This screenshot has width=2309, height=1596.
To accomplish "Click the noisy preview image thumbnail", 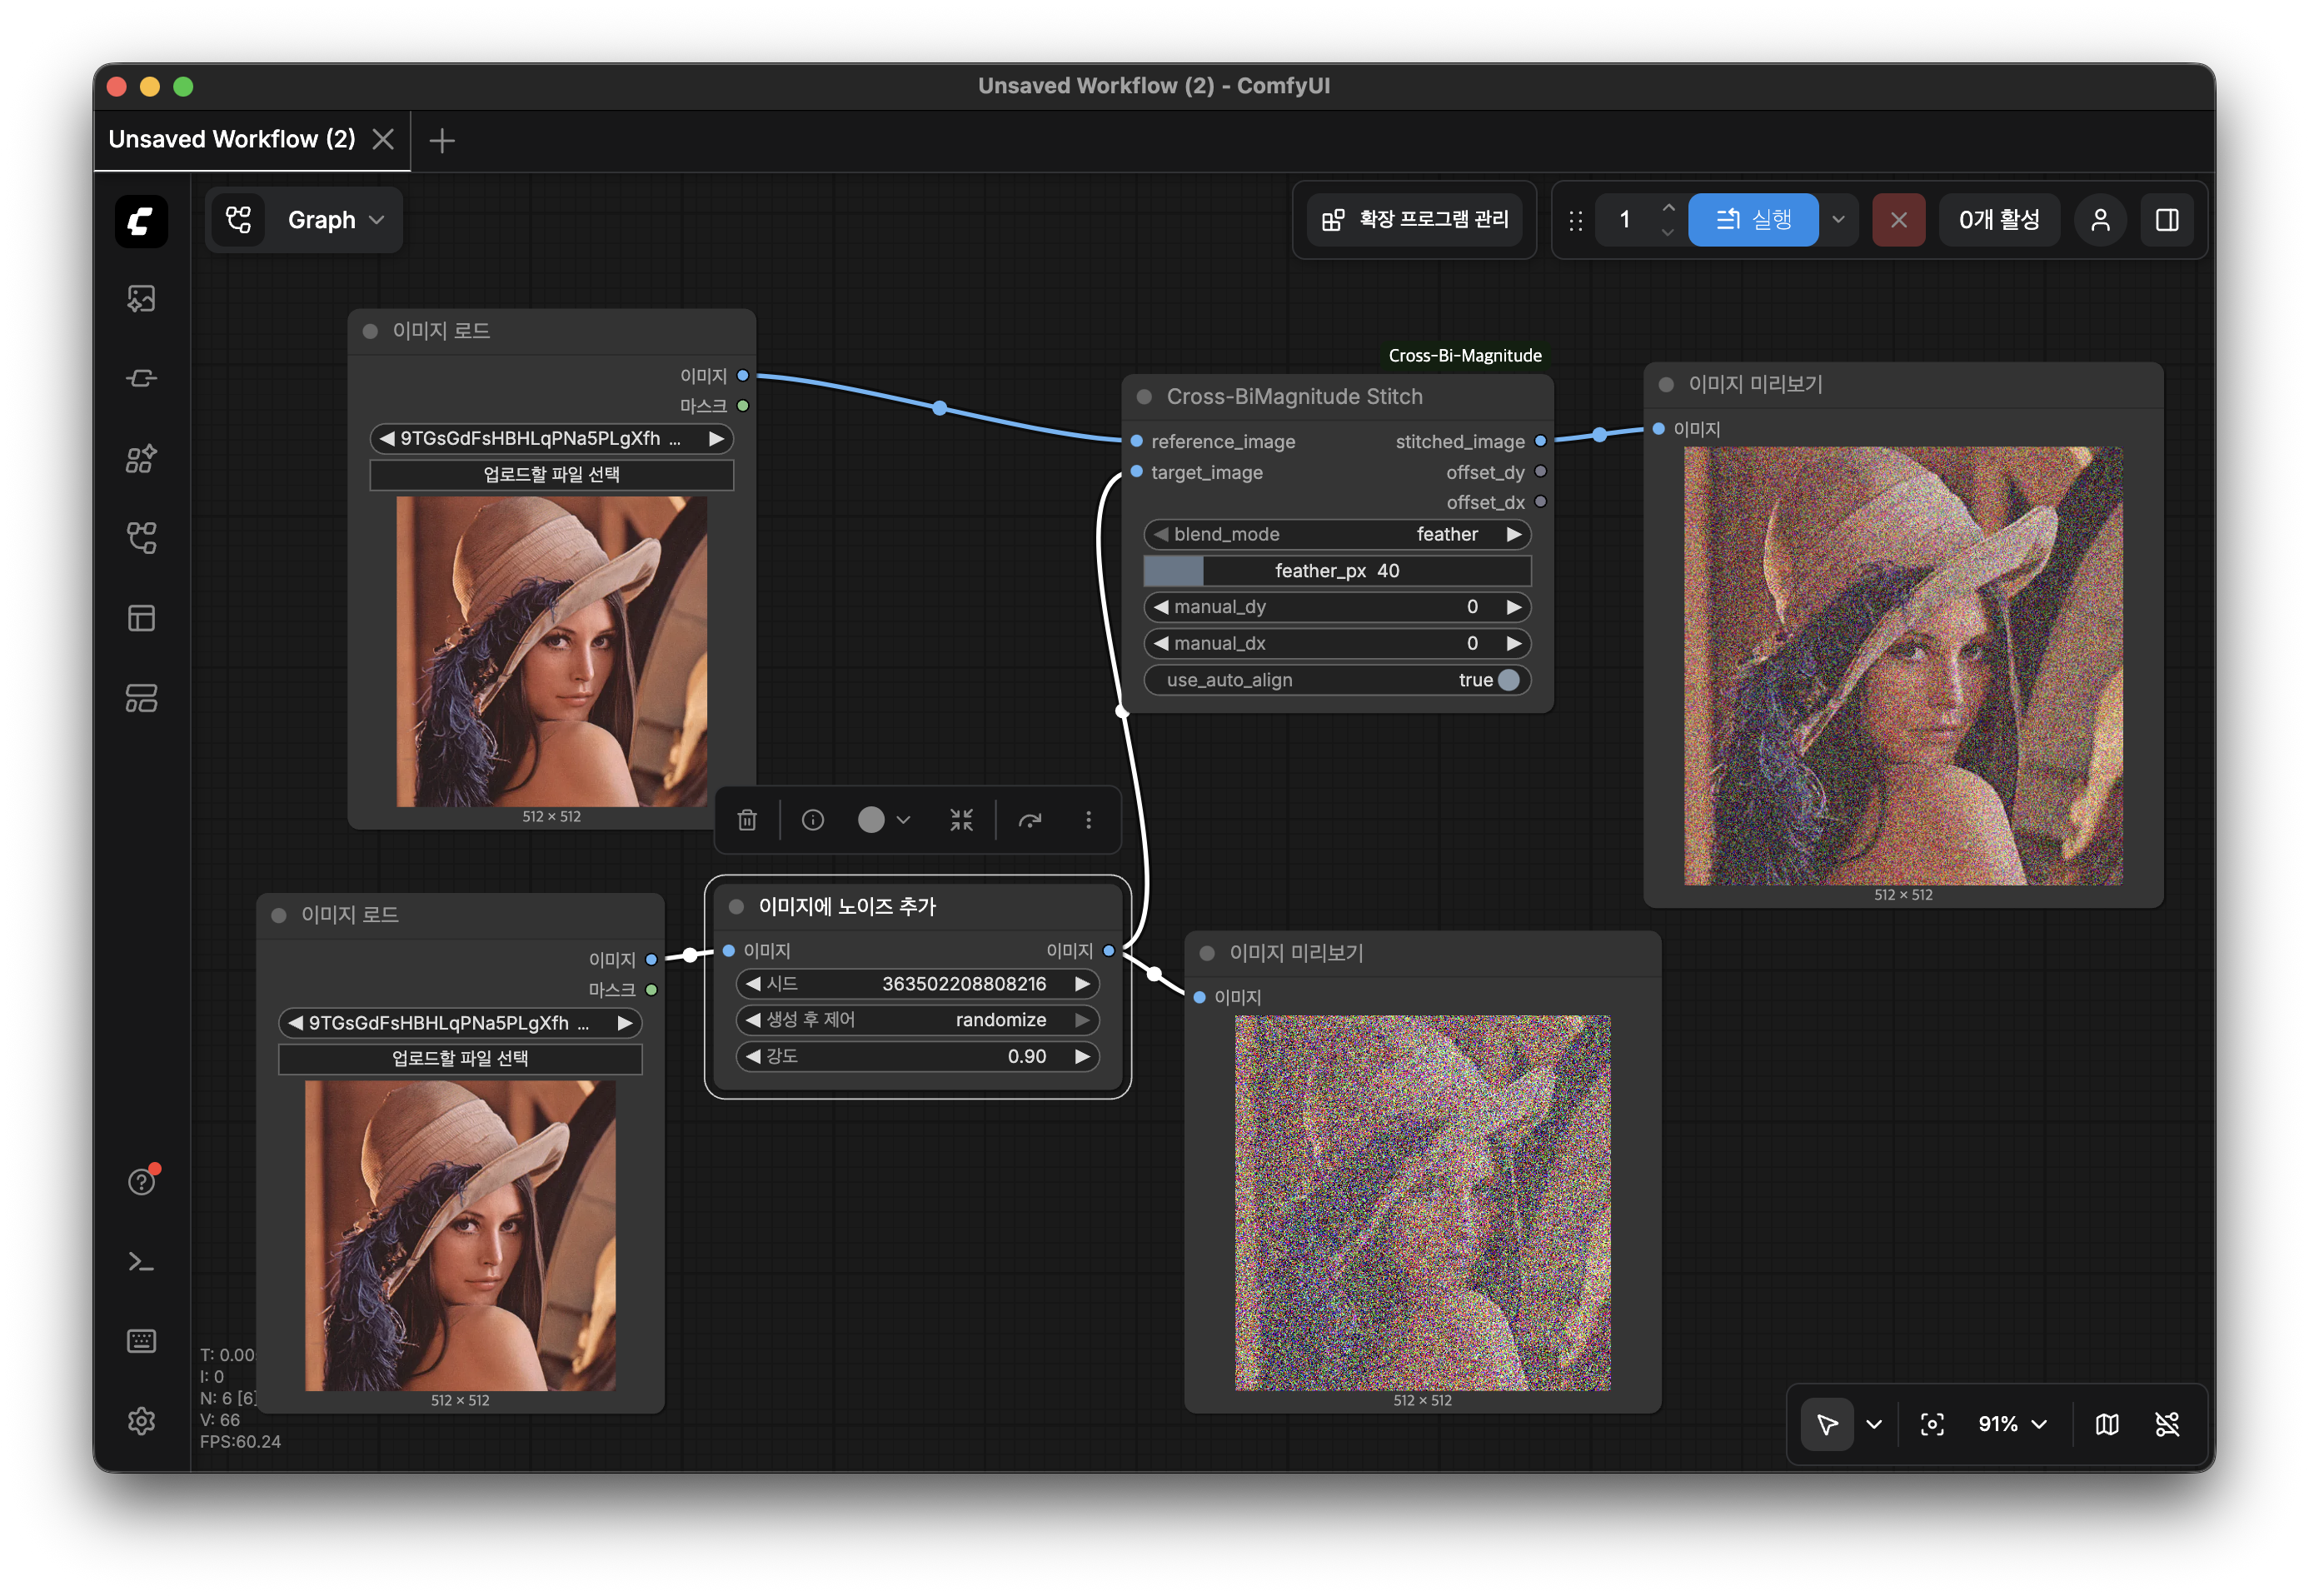I will pos(1422,1203).
